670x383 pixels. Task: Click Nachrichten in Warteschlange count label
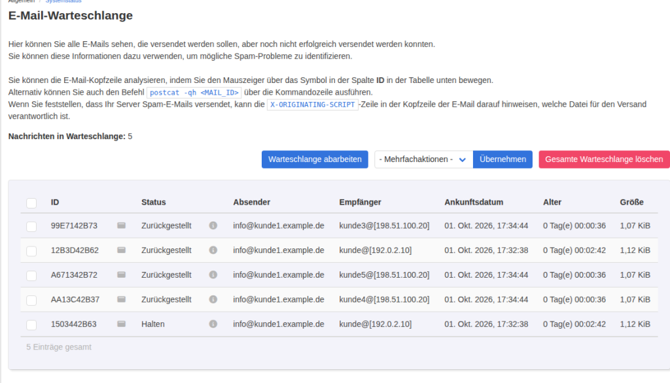70,136
